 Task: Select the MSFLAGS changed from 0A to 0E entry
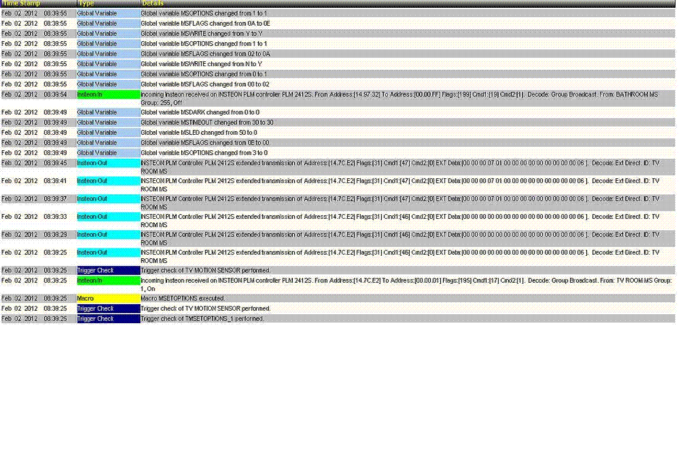(x=205, y=23)
